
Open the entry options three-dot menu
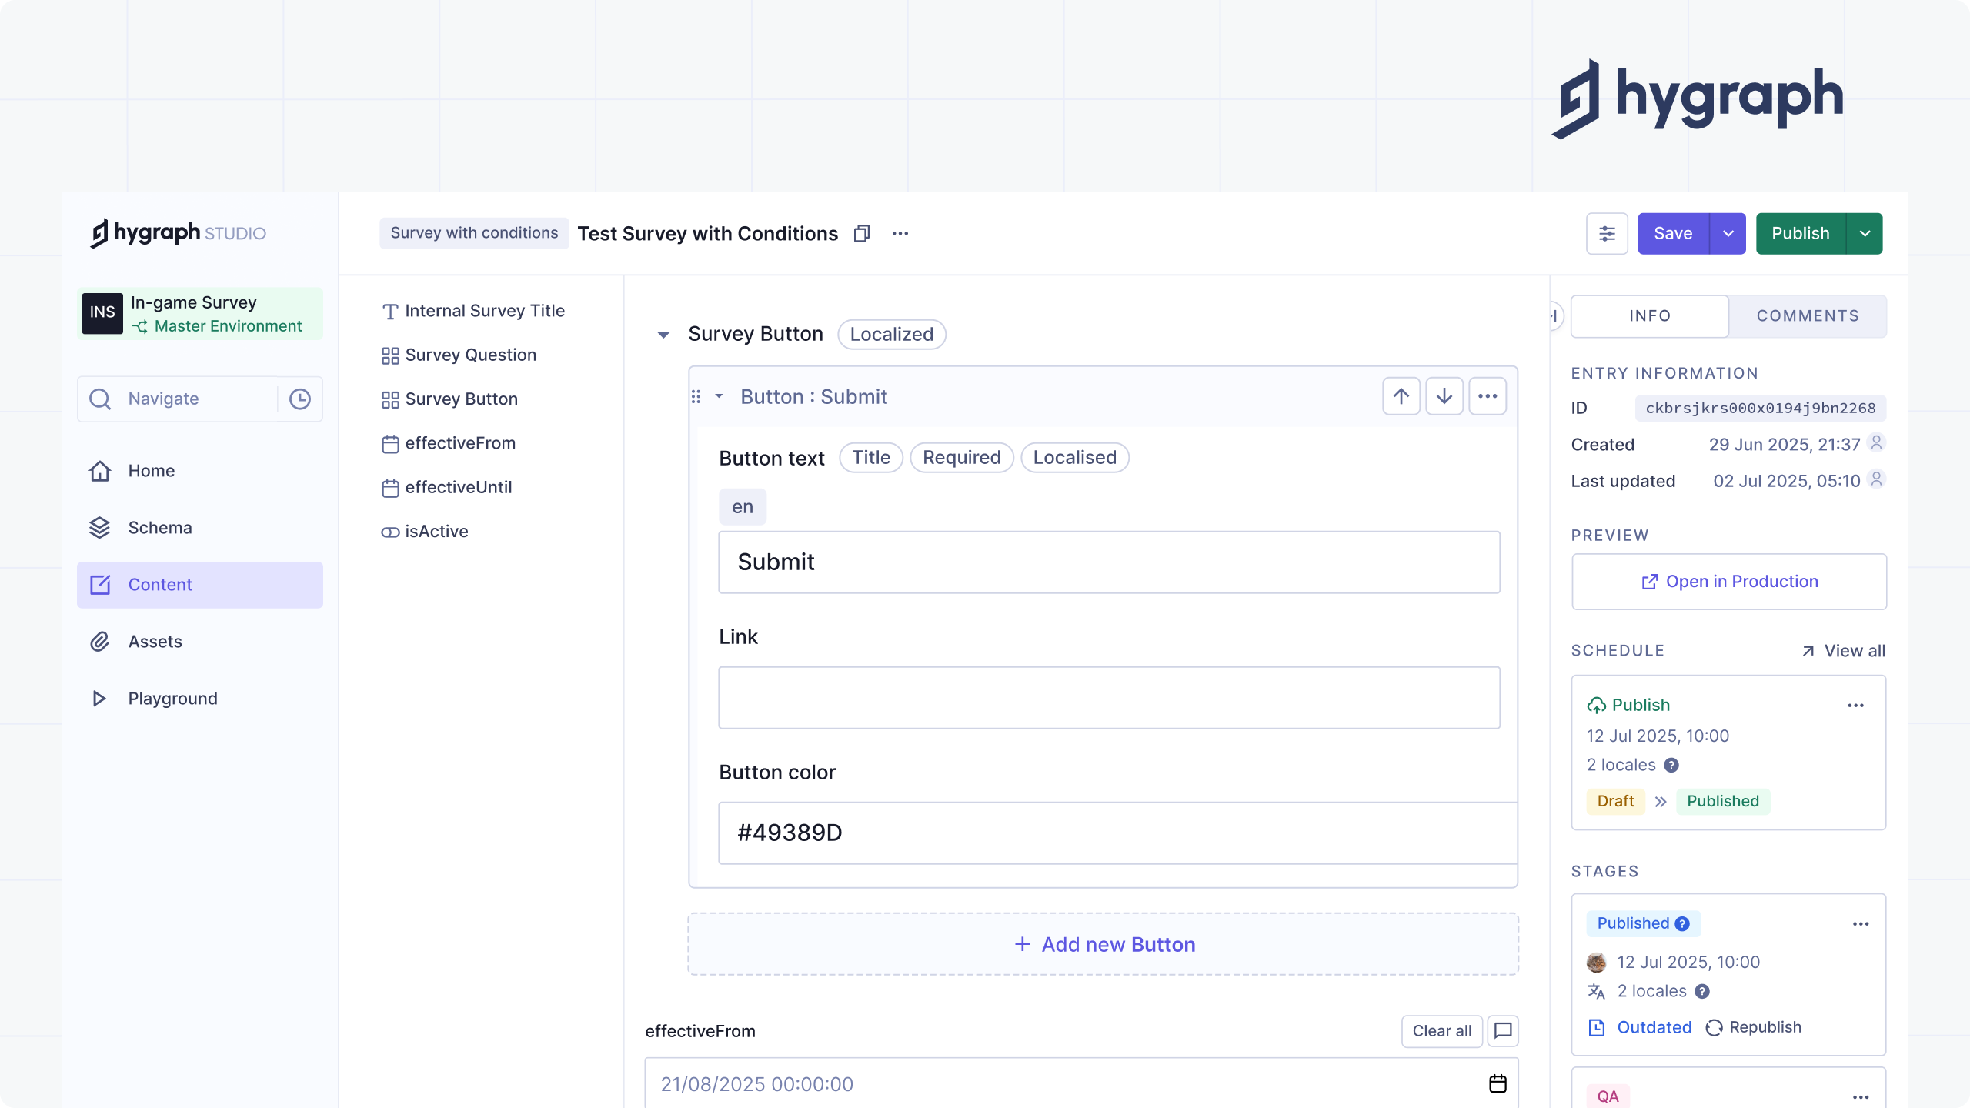click(900, 233)
